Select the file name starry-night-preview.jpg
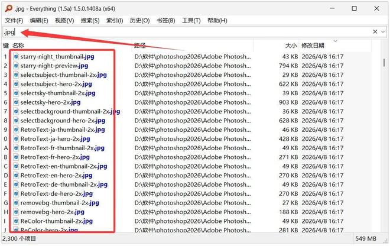The width and height of the screenshot is (390, 246). 54,66
